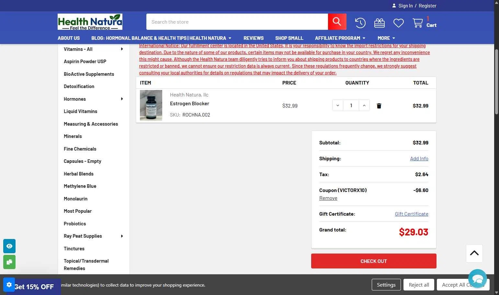Open Most Popular category
Image resolution: width=499 pixels, height=295 pixels.
coord(78,211)
